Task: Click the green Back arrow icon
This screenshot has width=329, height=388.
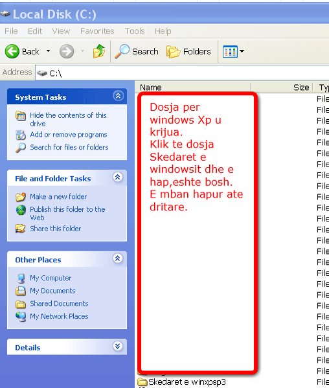Action: point(12,51)
